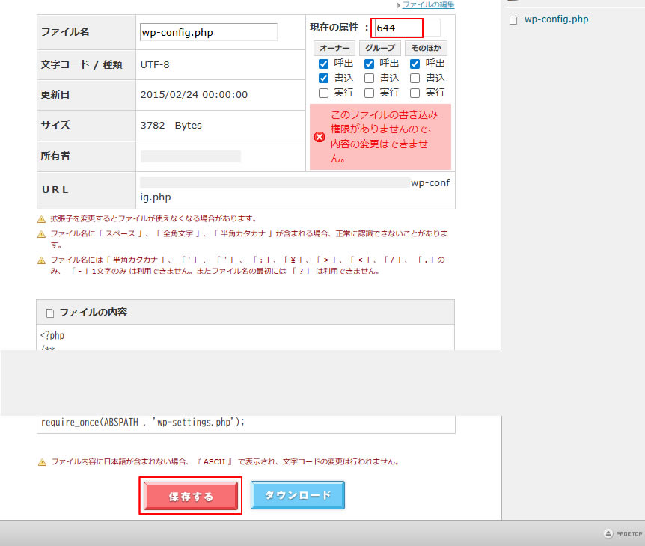This screenshot has height=546, width=645.
Task: Disable the group 書込 permission
Action: (x=369, y=78)
